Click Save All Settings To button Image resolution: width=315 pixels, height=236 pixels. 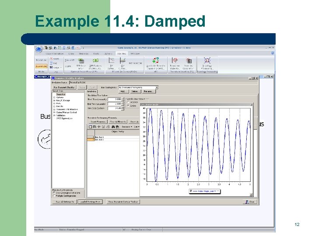coord(65,201)
